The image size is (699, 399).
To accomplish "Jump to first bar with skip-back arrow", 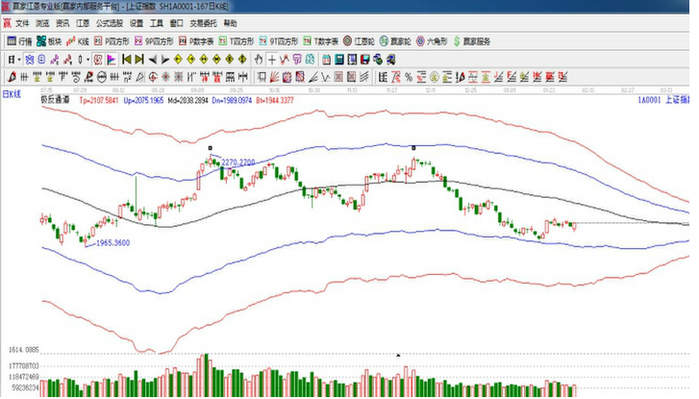I will [127, 60].
